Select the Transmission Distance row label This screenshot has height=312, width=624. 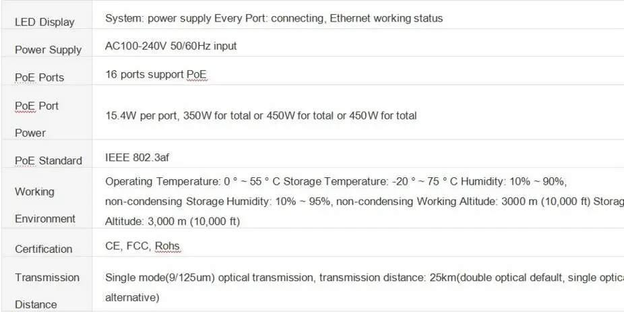tap(46, 290)
